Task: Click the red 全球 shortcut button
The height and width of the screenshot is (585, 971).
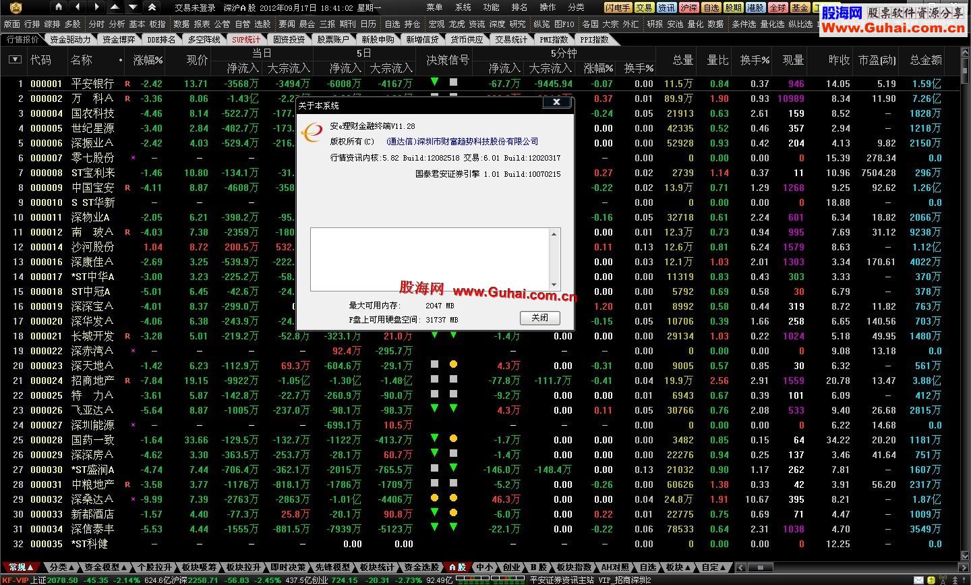Action: (777, 7)
